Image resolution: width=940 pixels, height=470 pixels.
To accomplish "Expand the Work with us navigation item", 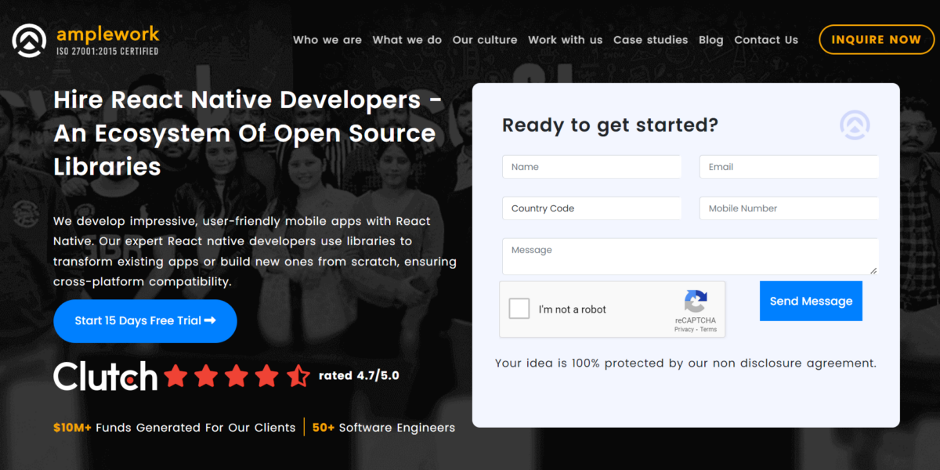I will click(x=565, y=39).
